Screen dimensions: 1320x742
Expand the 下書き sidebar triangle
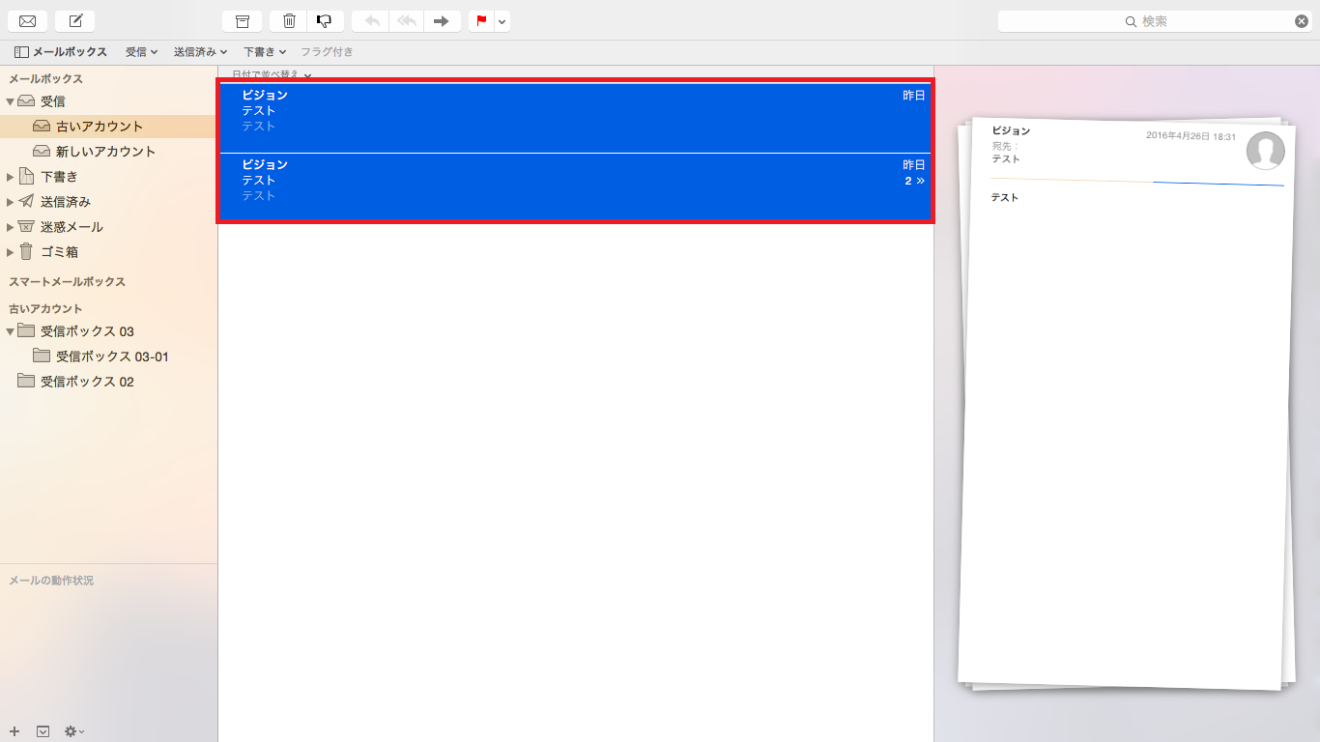pyautogui.click(x=10, y=177)
